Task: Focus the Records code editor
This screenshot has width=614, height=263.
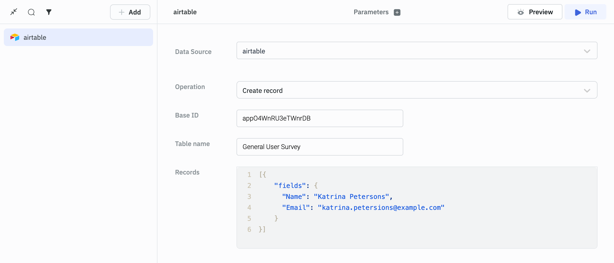Action: 417,208
